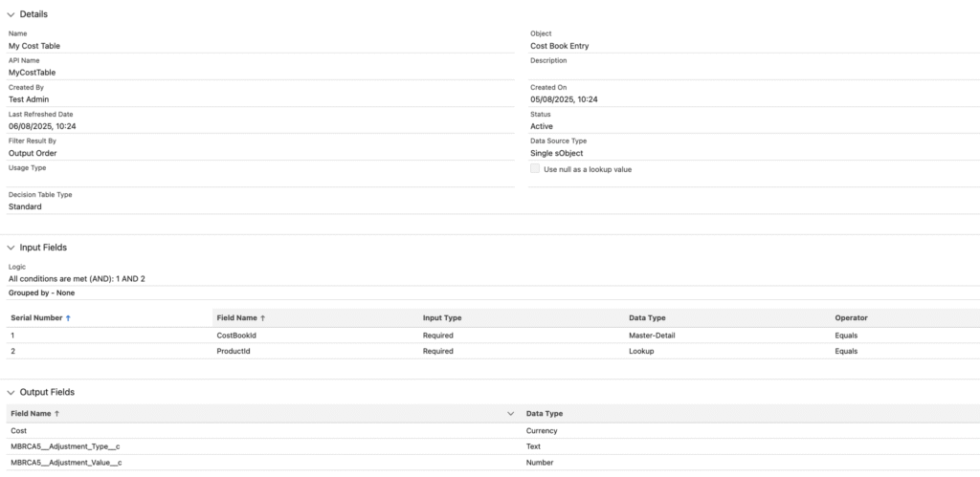Click the Serial Number sort arrow icon
Screen dimensions: 980x477
point(68,318)
